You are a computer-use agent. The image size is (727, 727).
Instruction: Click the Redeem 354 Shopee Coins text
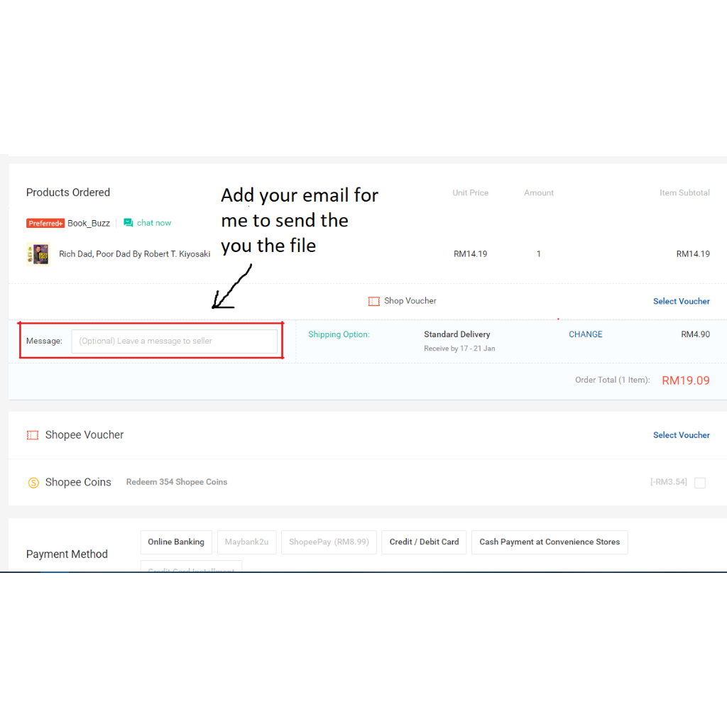coord(177,482)
